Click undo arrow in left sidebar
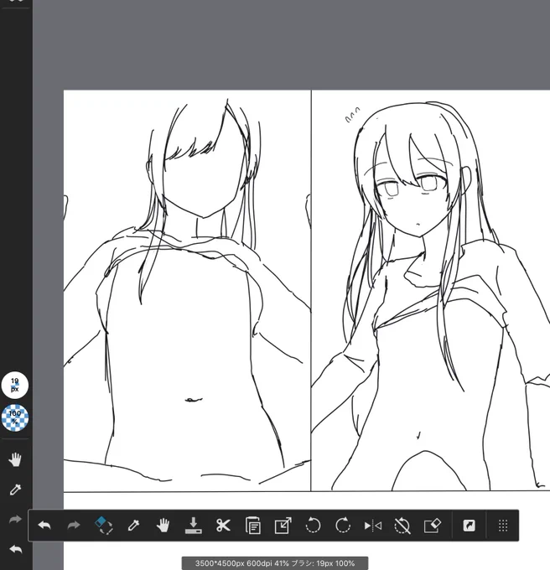Screen dimensions: 550x570 click(15, 549)
